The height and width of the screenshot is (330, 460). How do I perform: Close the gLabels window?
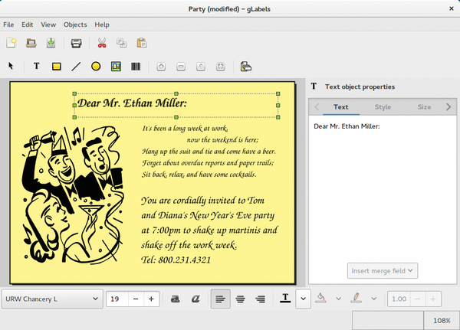click(x=452, y=8)
